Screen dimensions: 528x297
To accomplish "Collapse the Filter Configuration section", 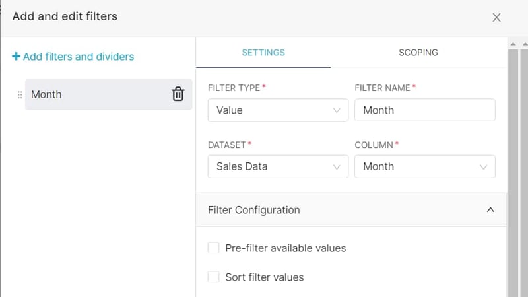I will (490, 210).
